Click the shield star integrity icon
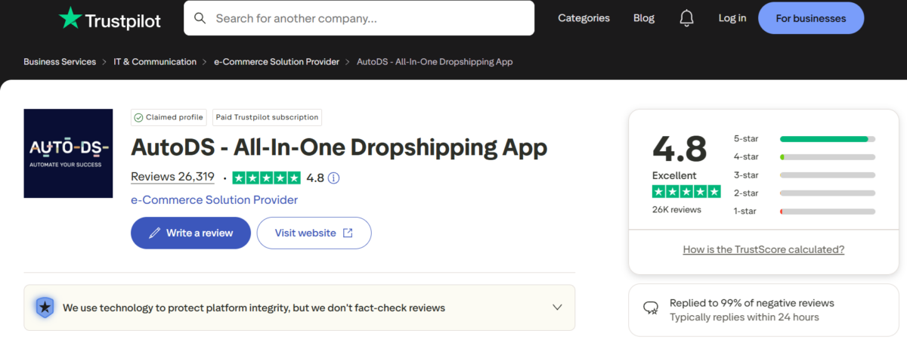This screenshot has width=907, height=340. point(45,308)
